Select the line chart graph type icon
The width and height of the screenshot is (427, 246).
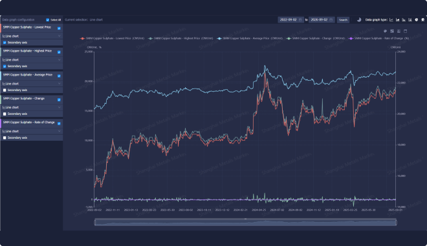(x=391, y=19)
